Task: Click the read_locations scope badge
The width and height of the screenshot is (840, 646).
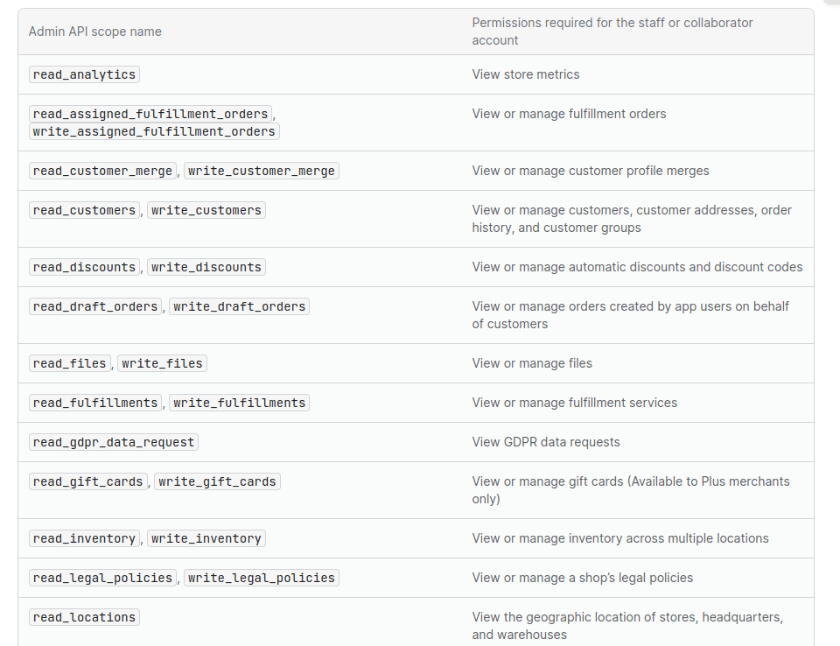Action: [x=84, y=617]
